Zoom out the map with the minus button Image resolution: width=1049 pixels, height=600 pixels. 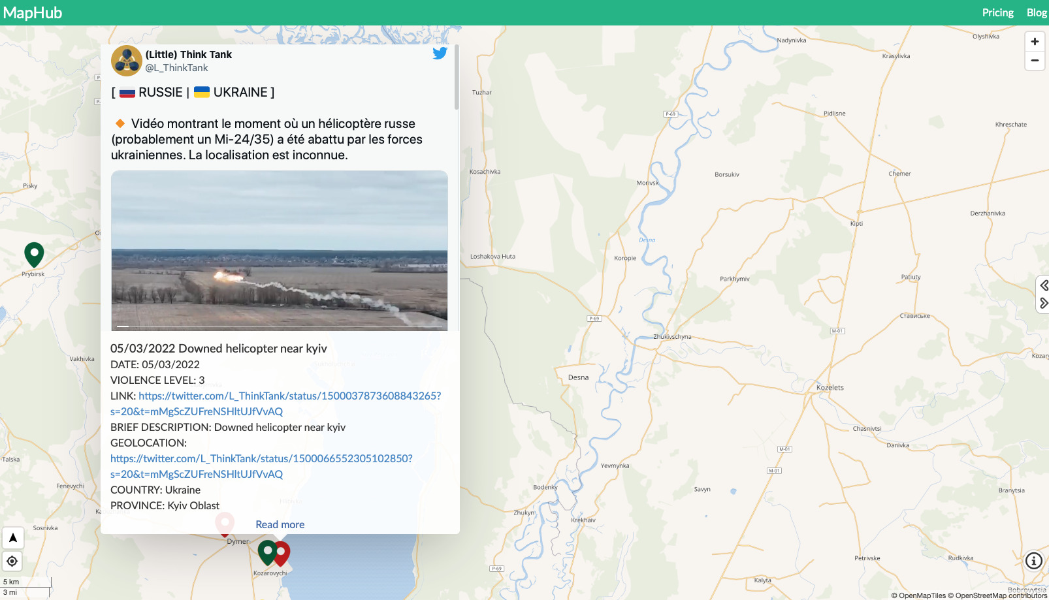pyautogui.click(x=1035, y=61)
